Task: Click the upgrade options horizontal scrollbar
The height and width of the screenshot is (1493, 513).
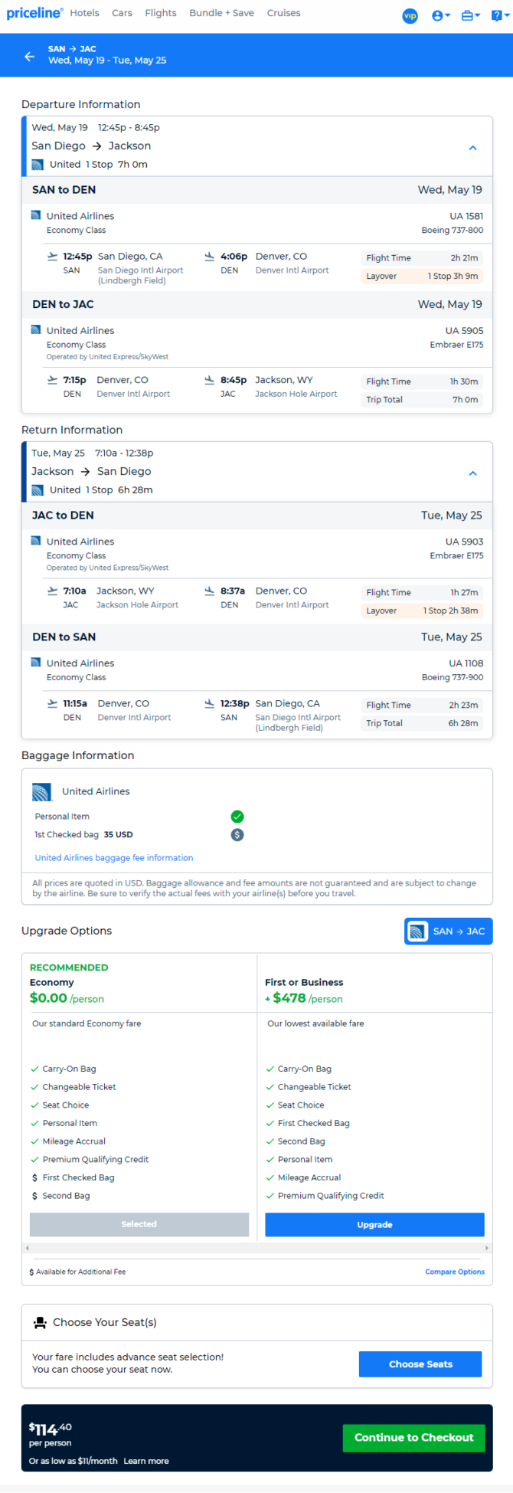Action: click(x=257, y=1249)
